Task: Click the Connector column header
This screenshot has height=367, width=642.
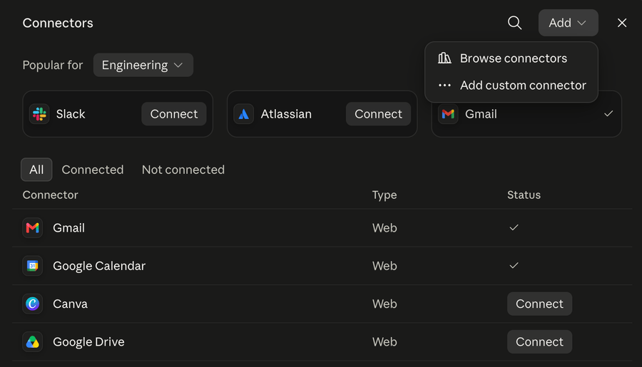Action: [50, 195]
